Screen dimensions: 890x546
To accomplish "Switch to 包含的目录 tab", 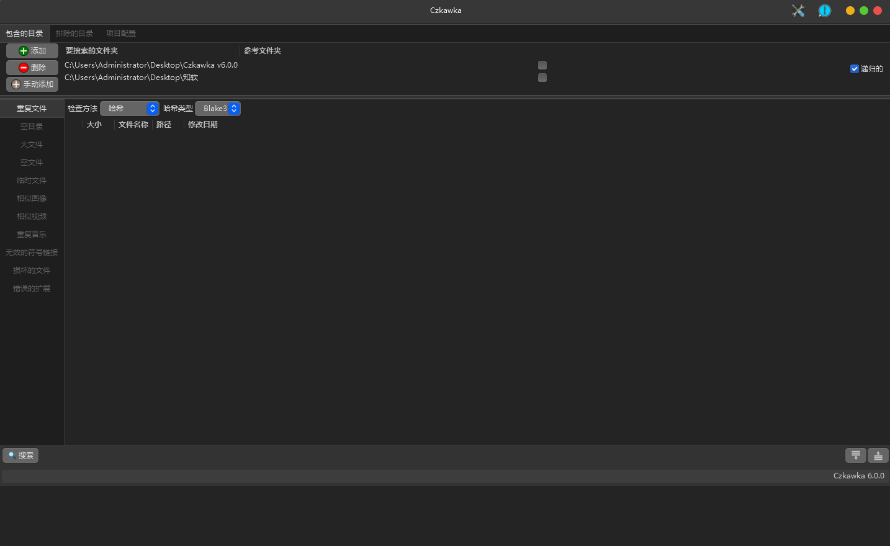I will coord(24,34).
